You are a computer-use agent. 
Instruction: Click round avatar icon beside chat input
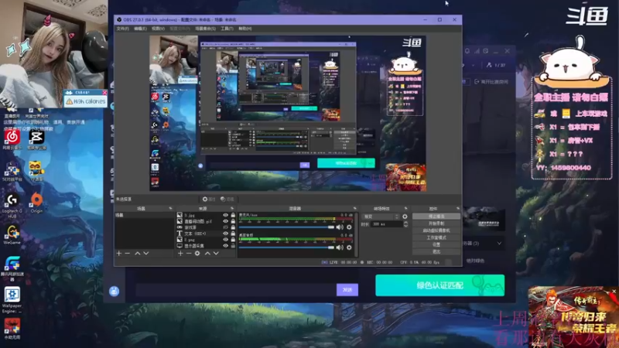point(114,292)
